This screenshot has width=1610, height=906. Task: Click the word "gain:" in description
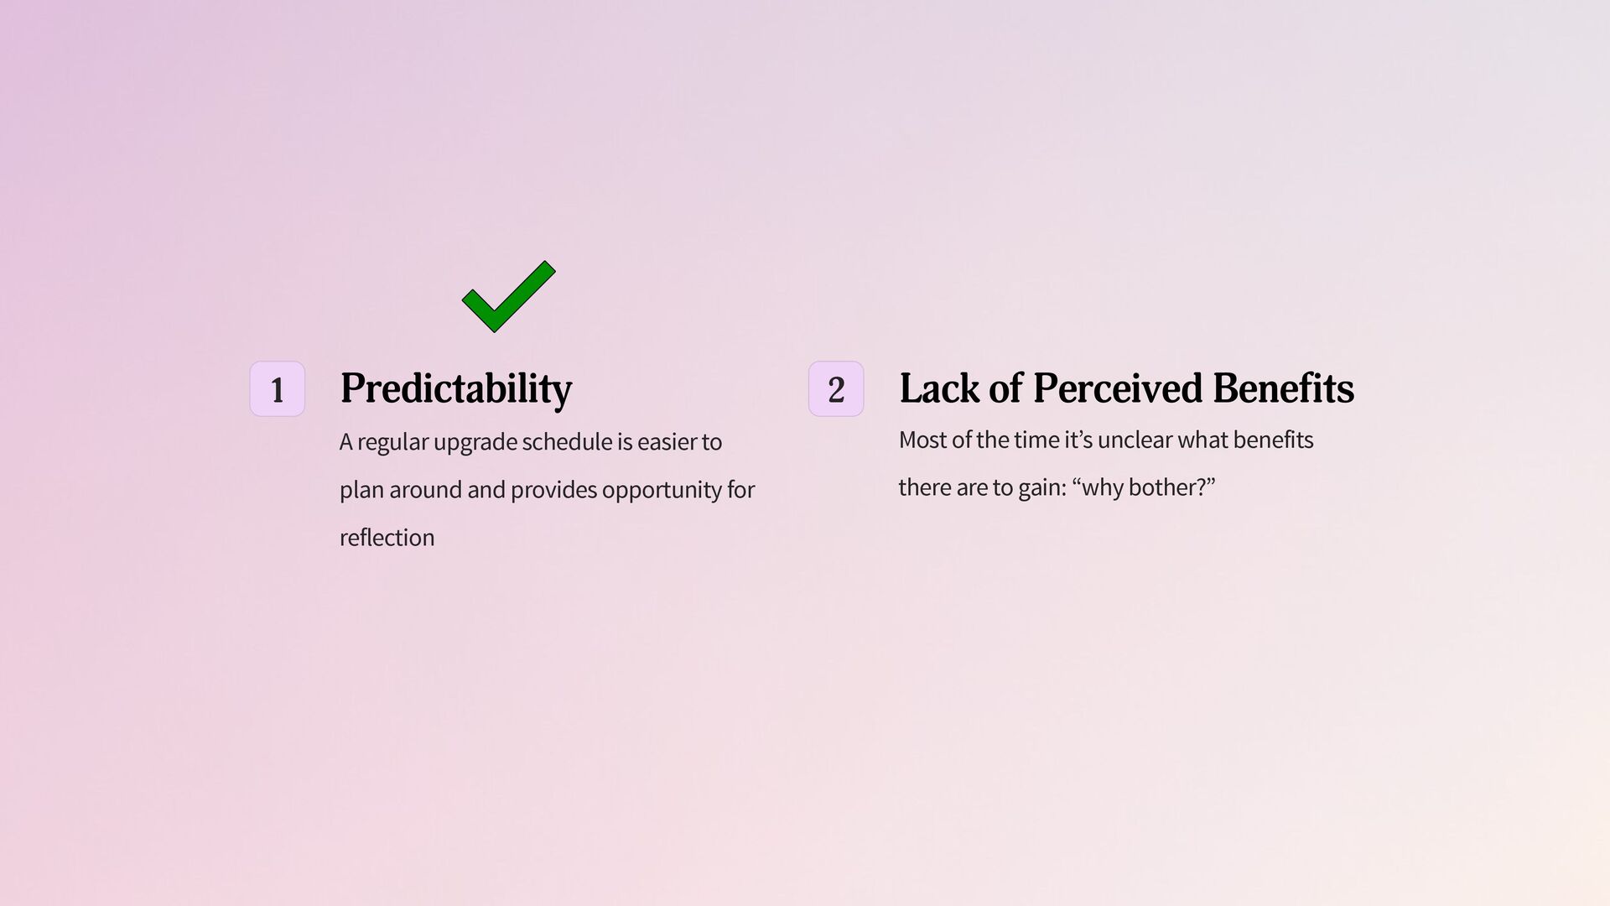[x=1041, y=487]
